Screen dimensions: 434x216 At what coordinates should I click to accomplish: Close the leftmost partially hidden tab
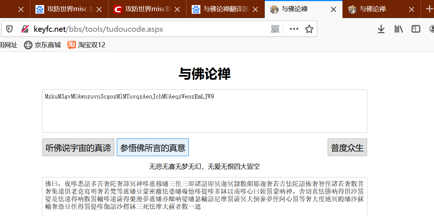coord(21,9)
